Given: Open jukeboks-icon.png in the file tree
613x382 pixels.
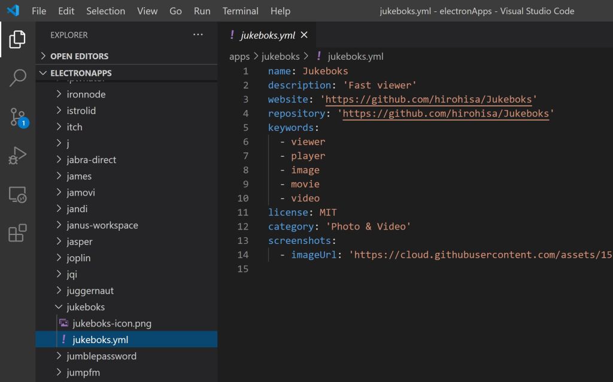Looking at the screenshot, I should (111, 323).
